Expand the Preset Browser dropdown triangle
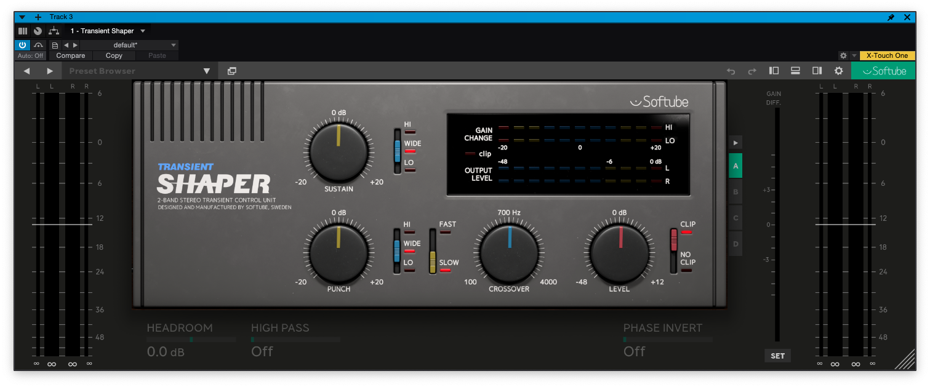Image resolution: width=930 pixels, height=387 pixels. (207, 71)
